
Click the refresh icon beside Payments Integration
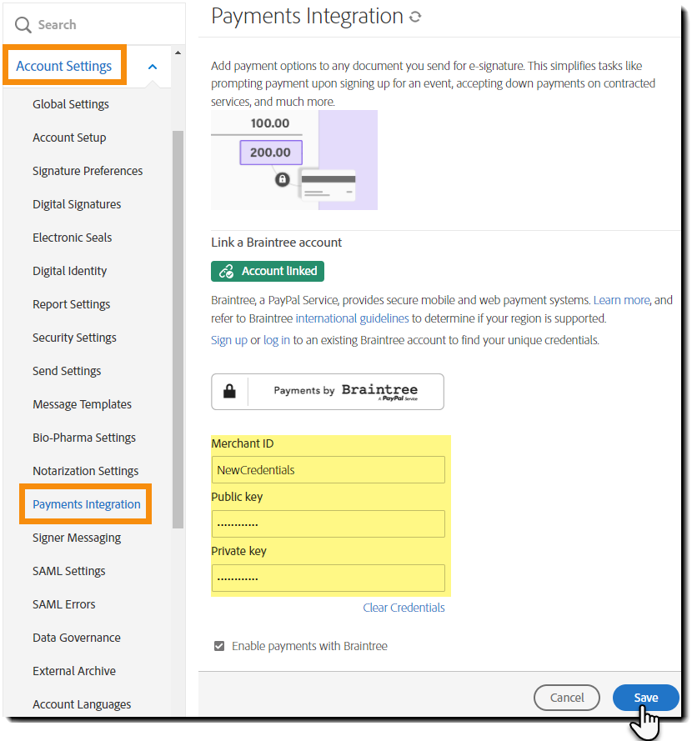click(x=415, y=17)
